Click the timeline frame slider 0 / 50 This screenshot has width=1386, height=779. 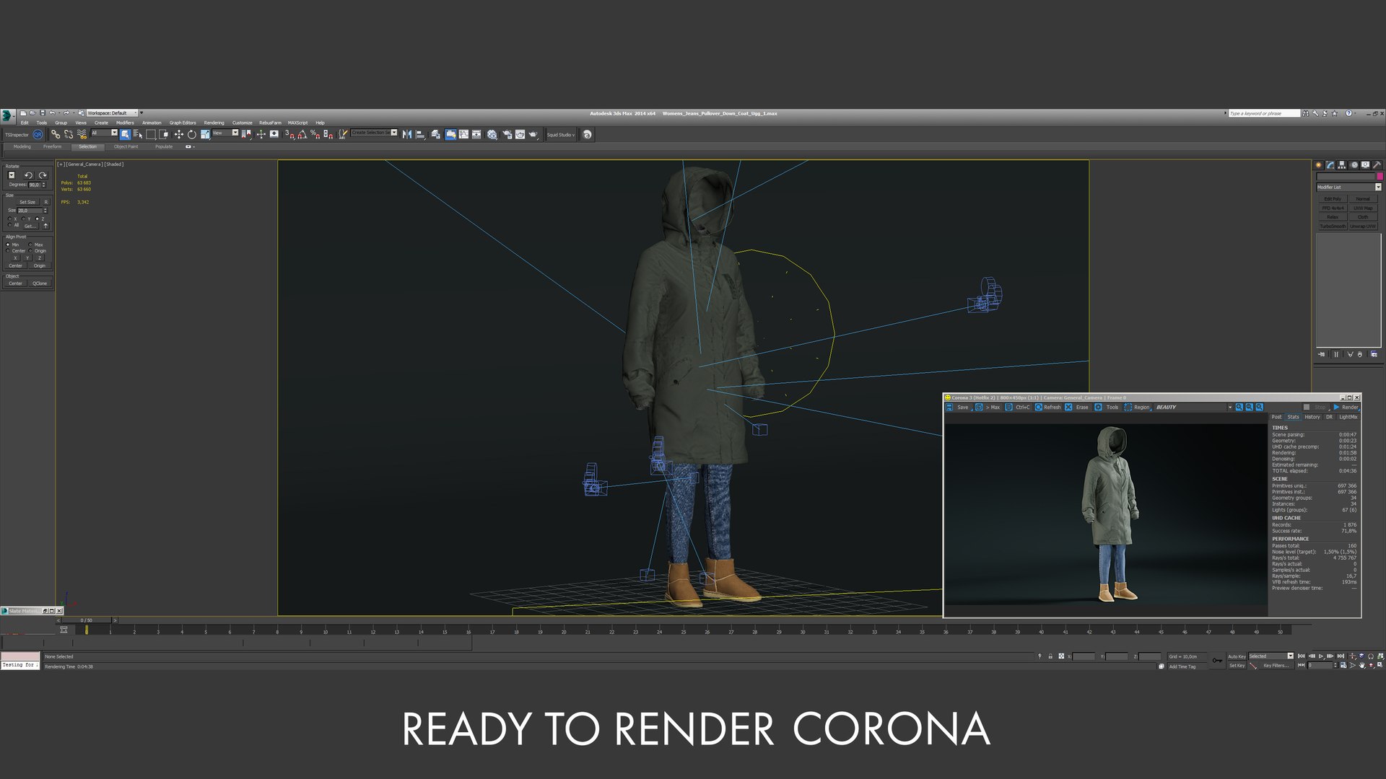pos(87,620)
